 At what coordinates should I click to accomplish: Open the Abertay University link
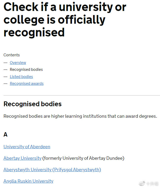click(x=22, y=158)
